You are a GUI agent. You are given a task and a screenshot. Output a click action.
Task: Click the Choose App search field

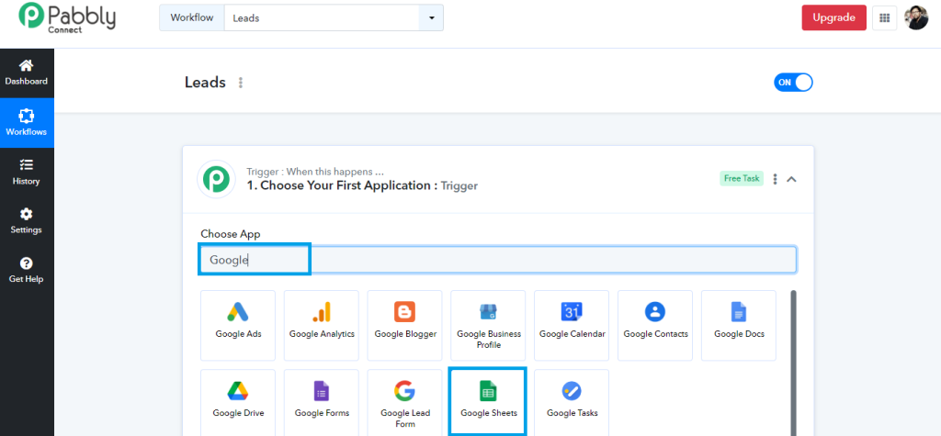pos(498,260)
